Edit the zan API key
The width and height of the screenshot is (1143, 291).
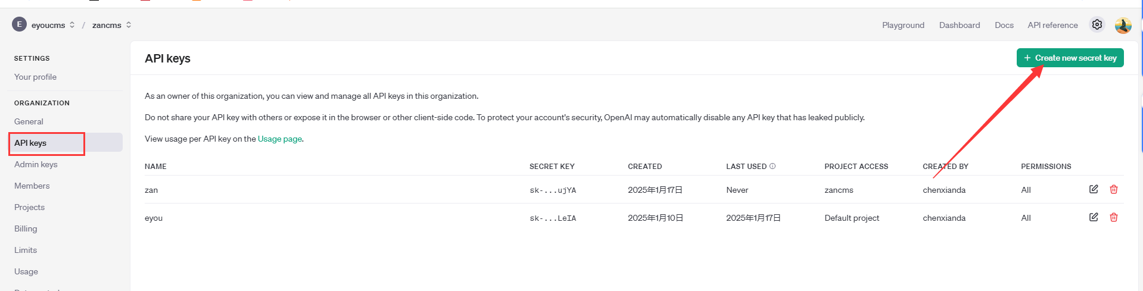click(1094, 189)
